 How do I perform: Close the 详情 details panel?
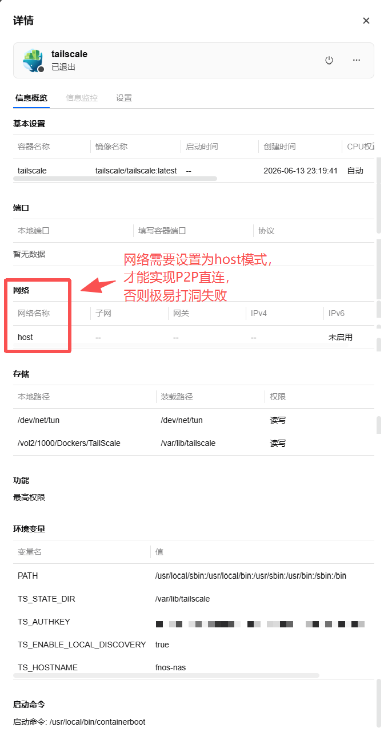366,21
